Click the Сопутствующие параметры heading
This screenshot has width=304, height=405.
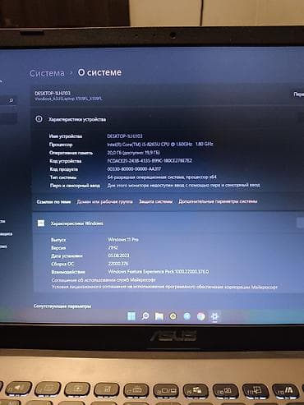(62, 306)
